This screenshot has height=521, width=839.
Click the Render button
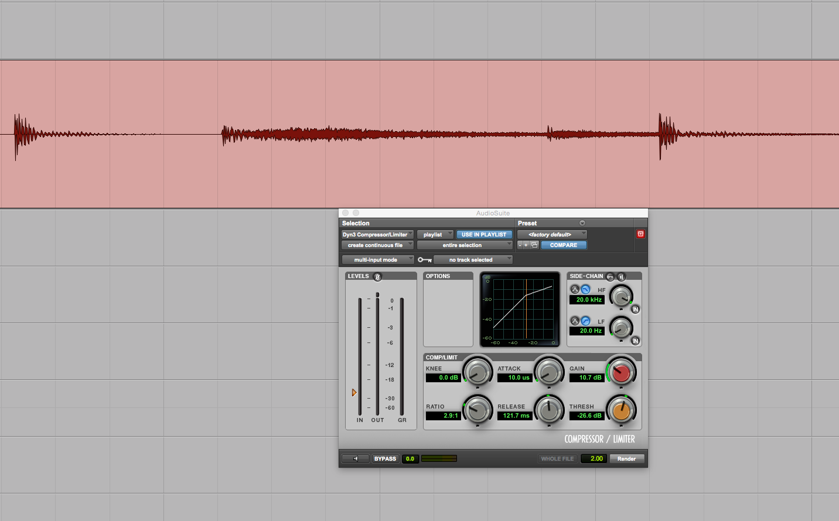coord(626,459)
